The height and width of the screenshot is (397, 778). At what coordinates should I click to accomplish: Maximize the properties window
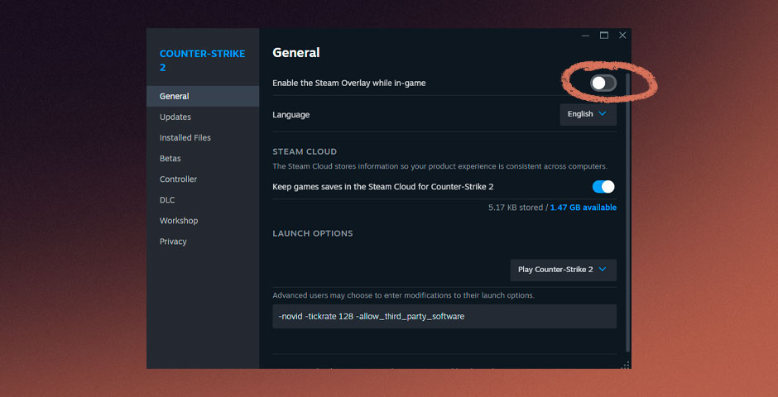point(604,36)
